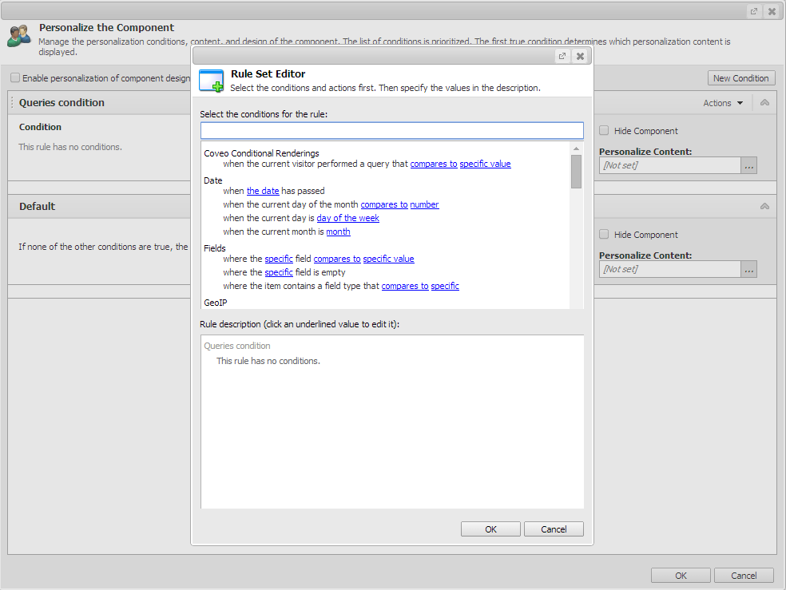Check Hide Component in the Default section
Viewport: 786px width, 590px height.
(604, 235)
